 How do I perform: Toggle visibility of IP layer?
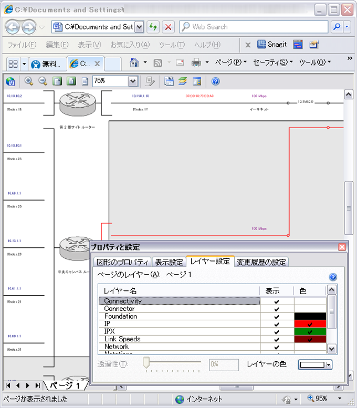[x=277, y=324]
